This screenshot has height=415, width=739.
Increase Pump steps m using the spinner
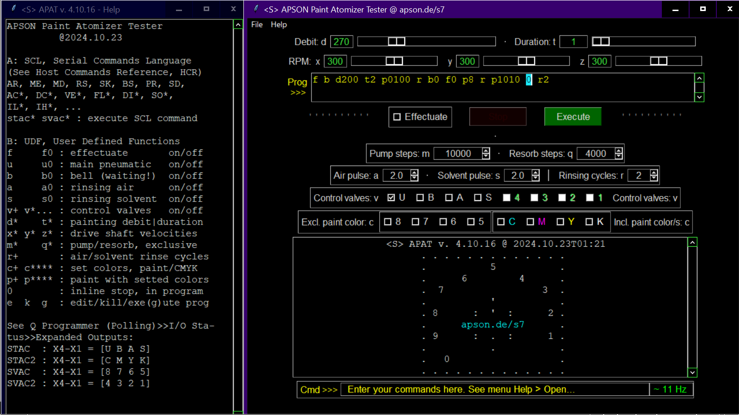tap(485, 150)
